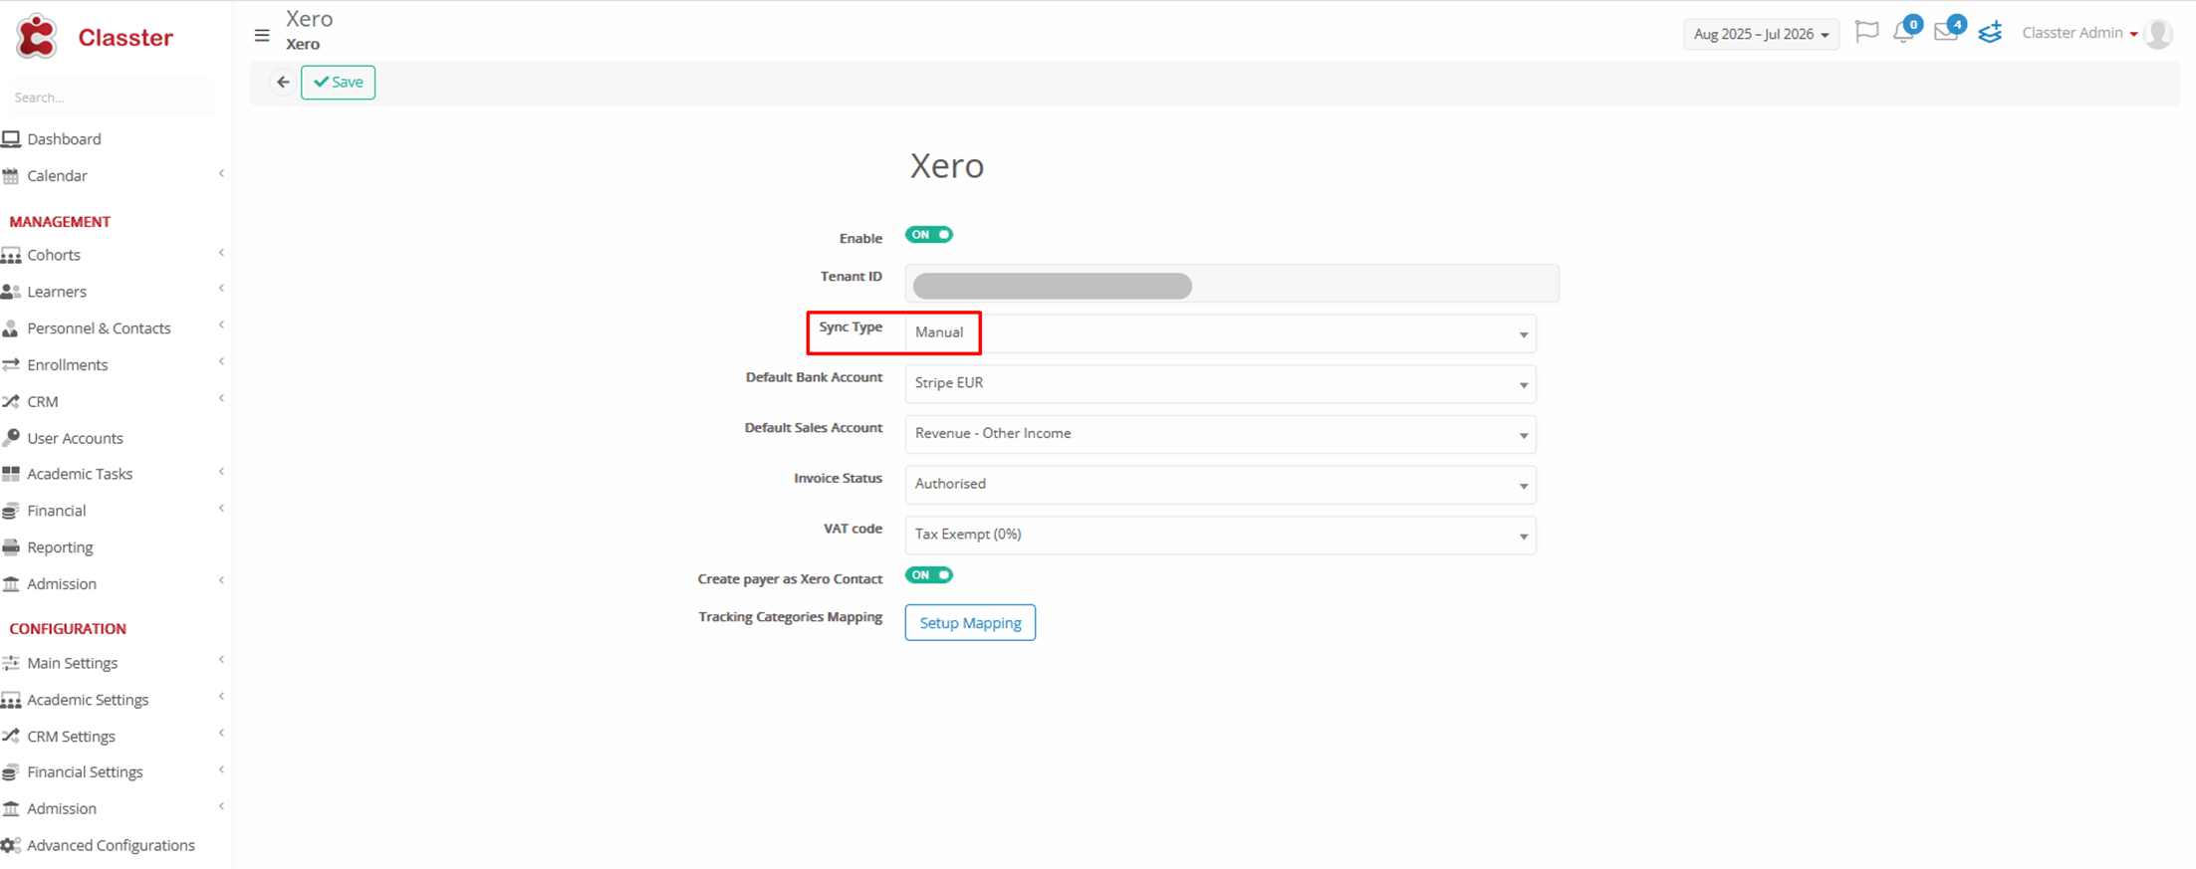Click the MANAGEMENT section label
Viewport: 2196px width, 869px height.
[x=60, y=222]
